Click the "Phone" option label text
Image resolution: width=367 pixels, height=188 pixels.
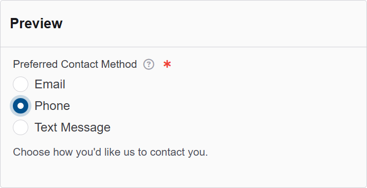point(52,106)
